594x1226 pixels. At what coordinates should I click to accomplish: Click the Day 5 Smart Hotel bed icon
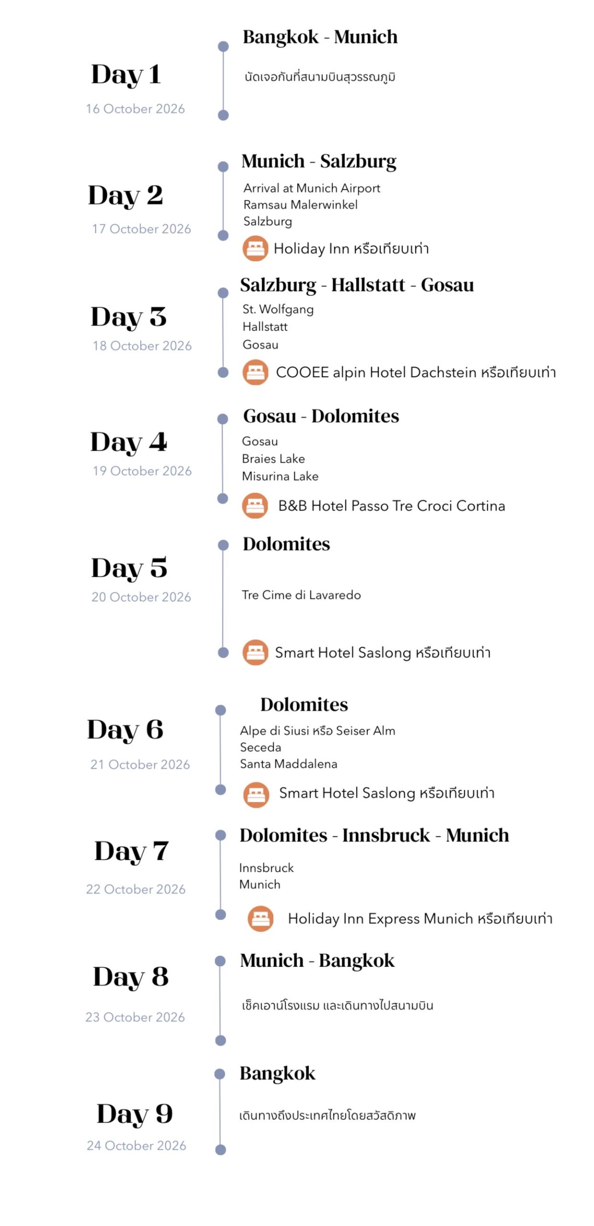click(x=255, y=652)
